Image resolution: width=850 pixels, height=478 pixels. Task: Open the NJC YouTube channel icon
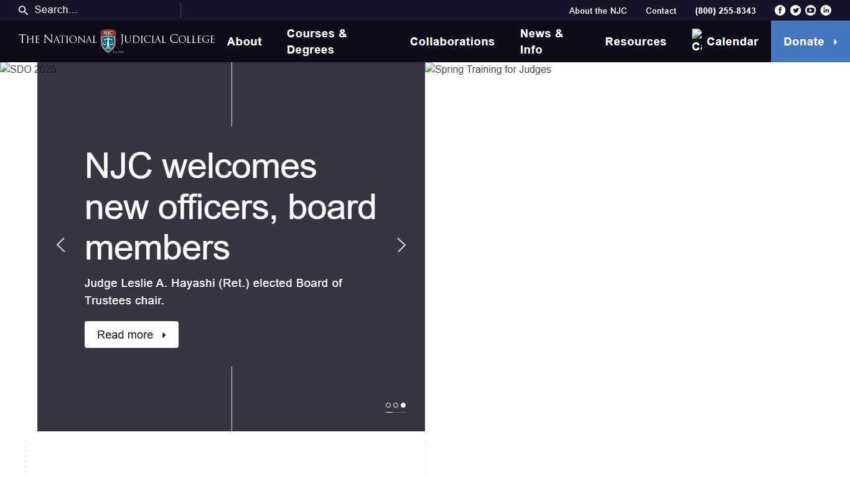810,11
